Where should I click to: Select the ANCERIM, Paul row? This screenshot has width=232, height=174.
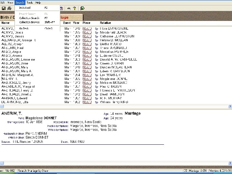pos(13,48)
